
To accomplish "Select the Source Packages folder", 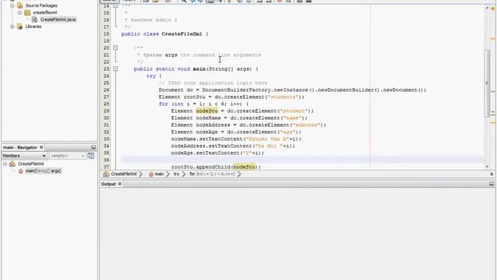I will tap(41, 5).
